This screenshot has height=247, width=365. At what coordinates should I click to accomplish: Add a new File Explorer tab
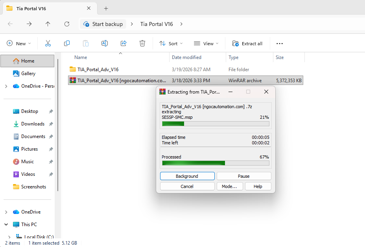[106, 8]
